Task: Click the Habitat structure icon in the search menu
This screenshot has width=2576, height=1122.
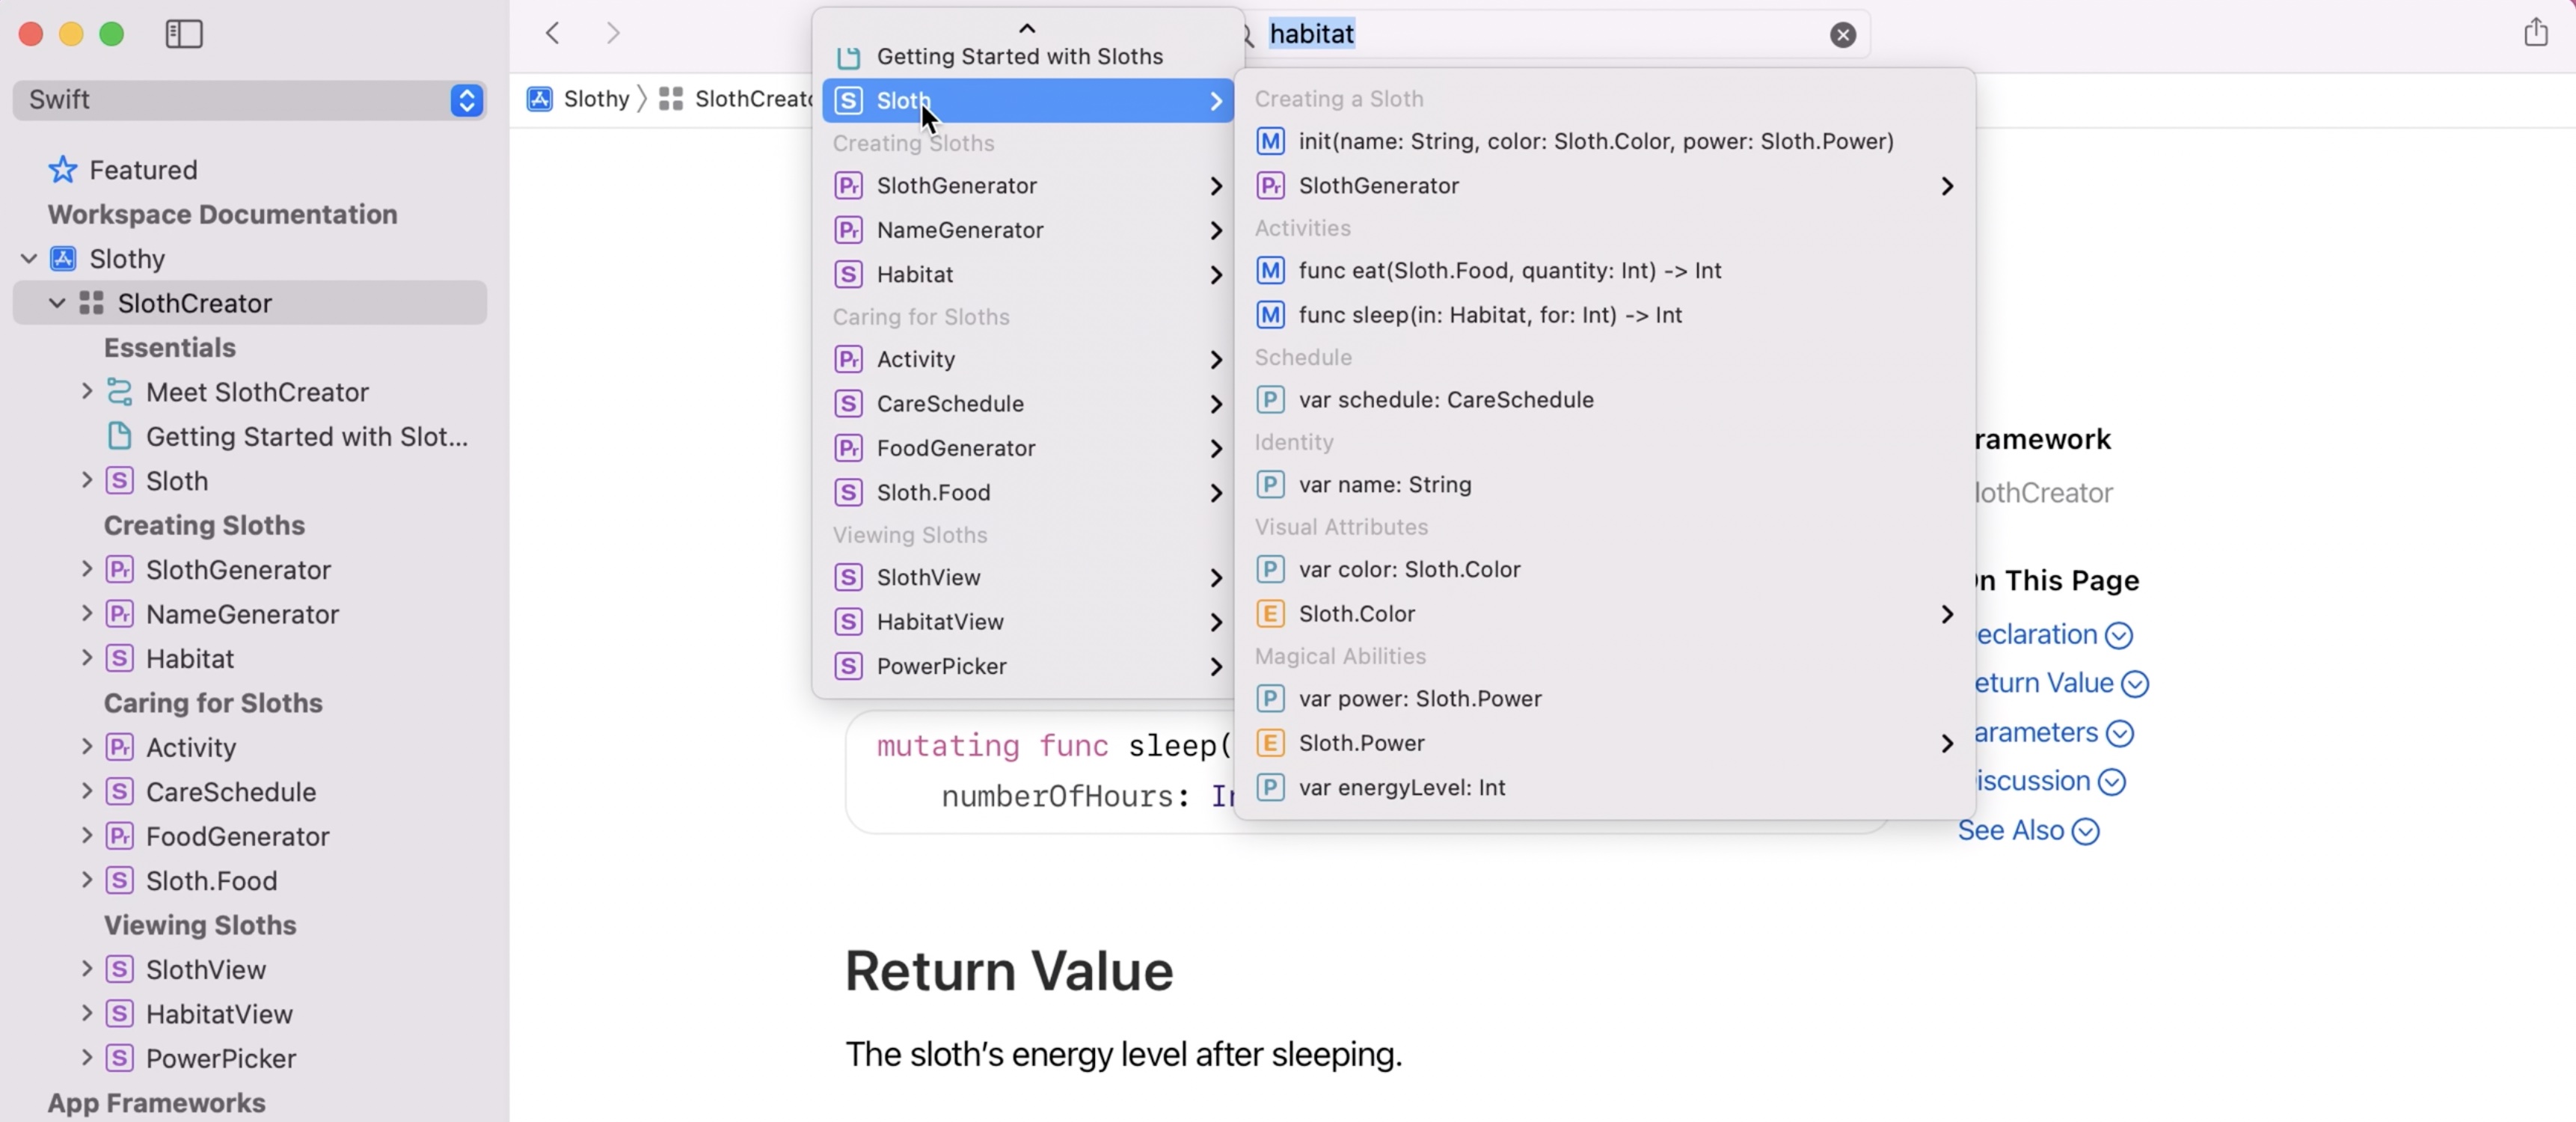Action: tap(848, 273)
